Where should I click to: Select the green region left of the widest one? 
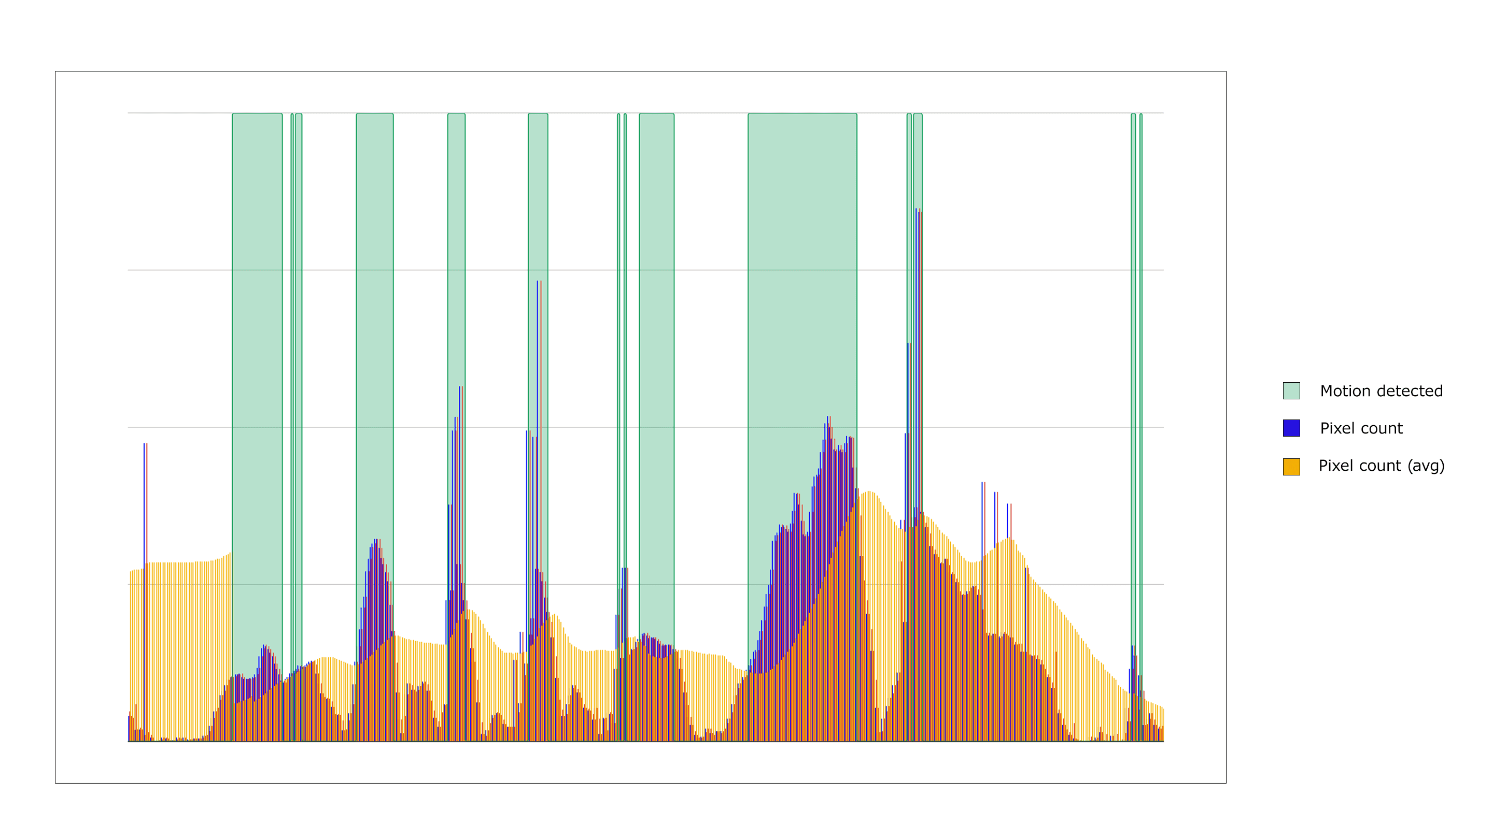(656, 348)
